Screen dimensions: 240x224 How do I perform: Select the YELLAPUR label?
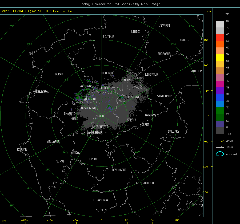point(53,142)
